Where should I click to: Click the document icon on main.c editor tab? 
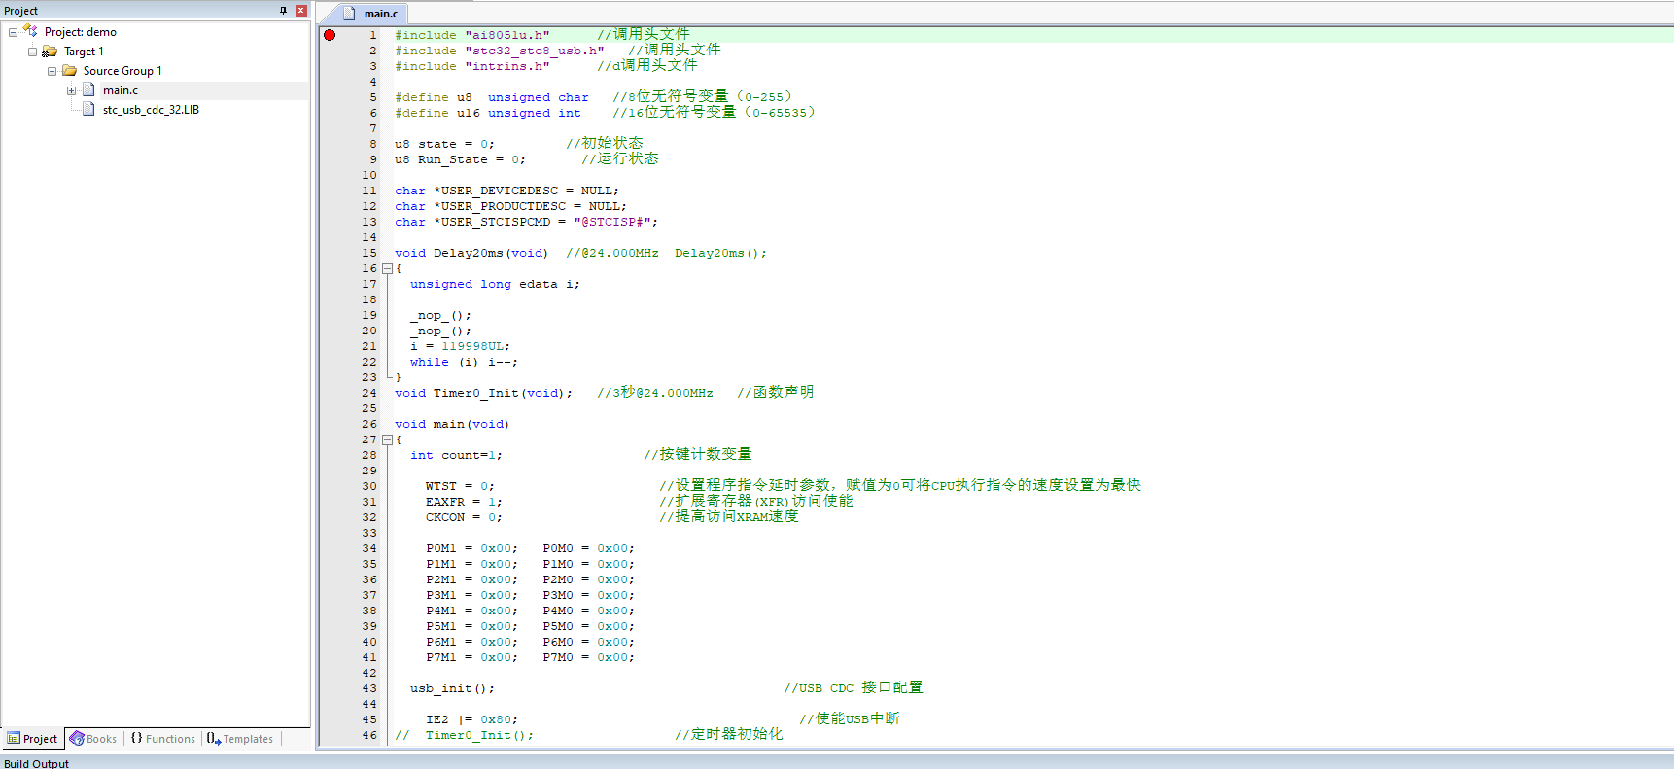(349, 14)
